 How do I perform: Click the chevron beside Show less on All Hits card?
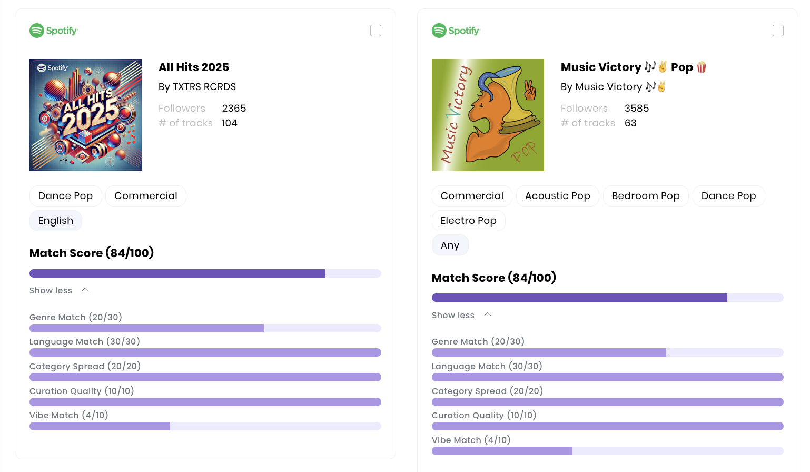[x=85, y=290]
